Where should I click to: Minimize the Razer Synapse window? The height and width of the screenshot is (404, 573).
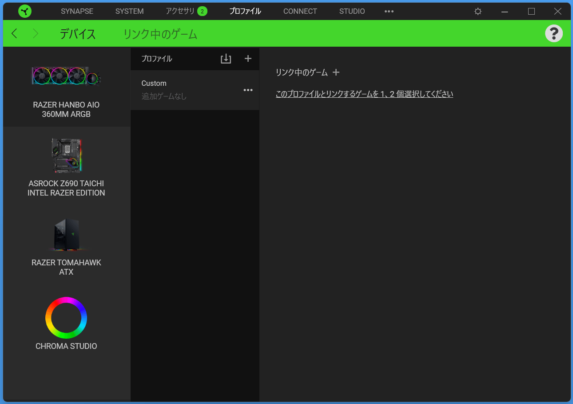point(505,12)
